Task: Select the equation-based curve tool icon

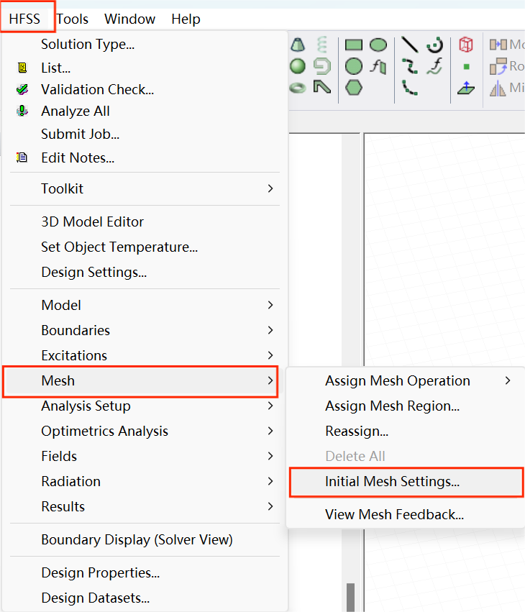Action: click(x=435, y=66)
